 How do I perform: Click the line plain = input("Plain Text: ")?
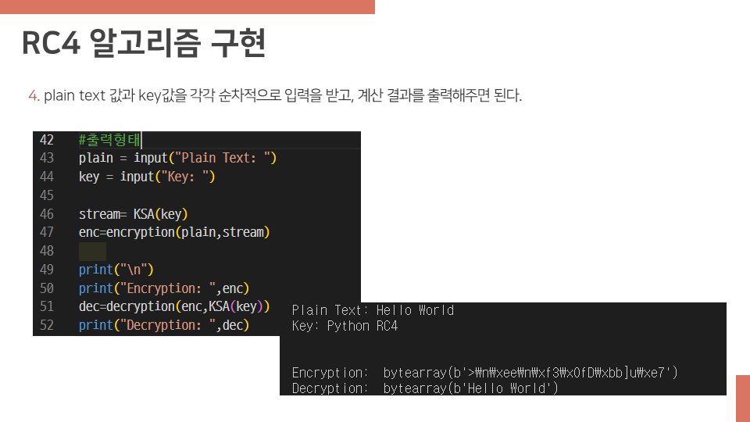click(x=177, y=158)
